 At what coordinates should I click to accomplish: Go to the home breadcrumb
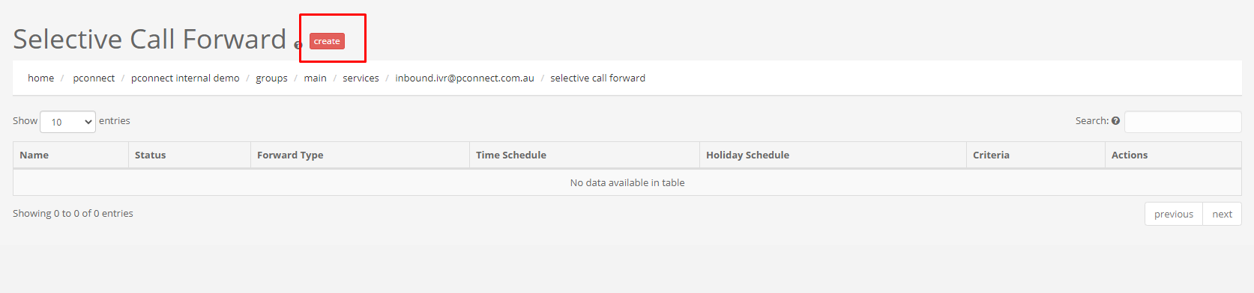(x=40, y=78)
